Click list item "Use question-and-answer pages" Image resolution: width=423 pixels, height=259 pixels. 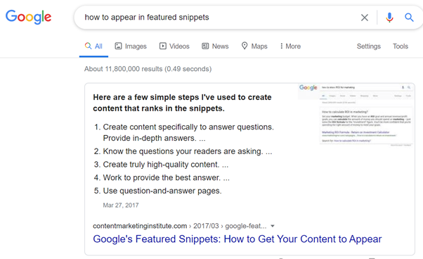[x=162, y=191]
